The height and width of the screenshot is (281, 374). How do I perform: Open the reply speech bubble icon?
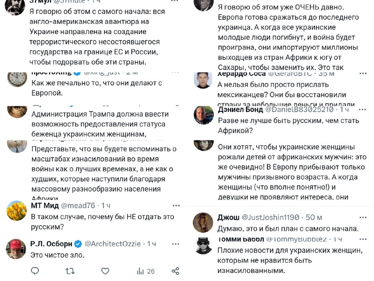coord(34,271)
